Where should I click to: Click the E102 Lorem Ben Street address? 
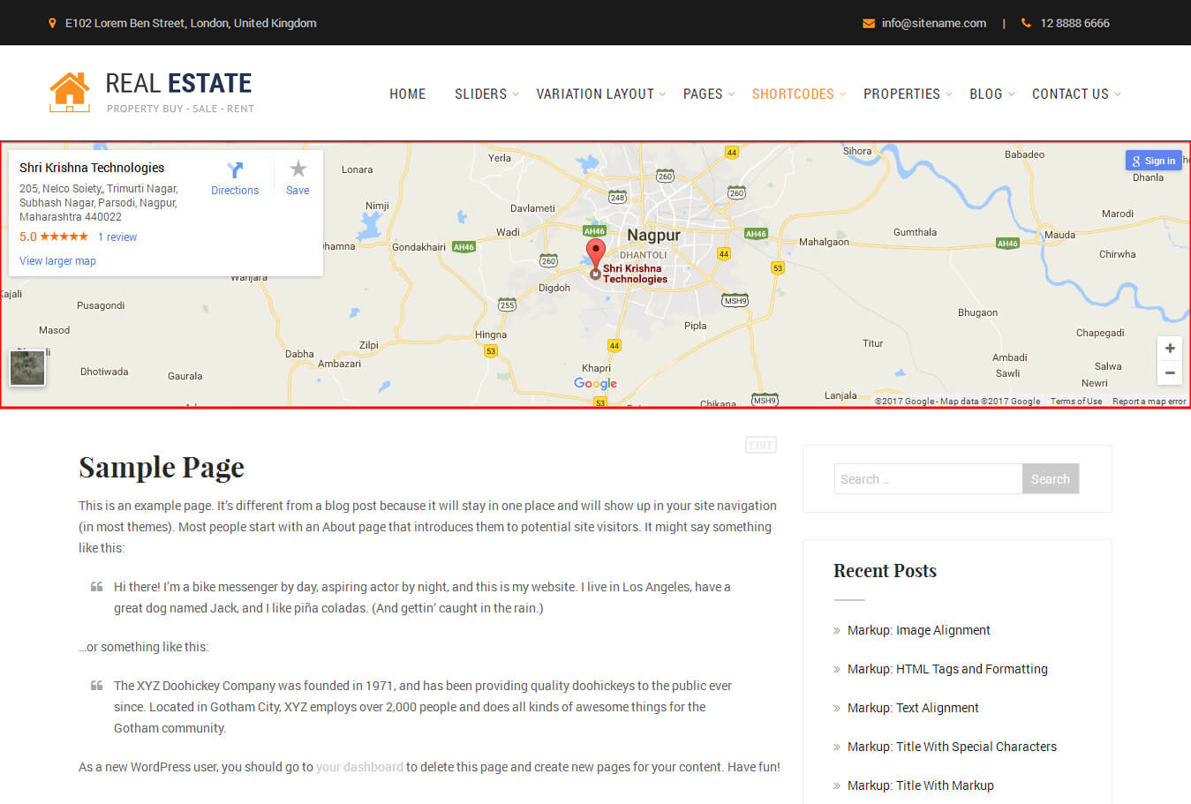[191, 23]
